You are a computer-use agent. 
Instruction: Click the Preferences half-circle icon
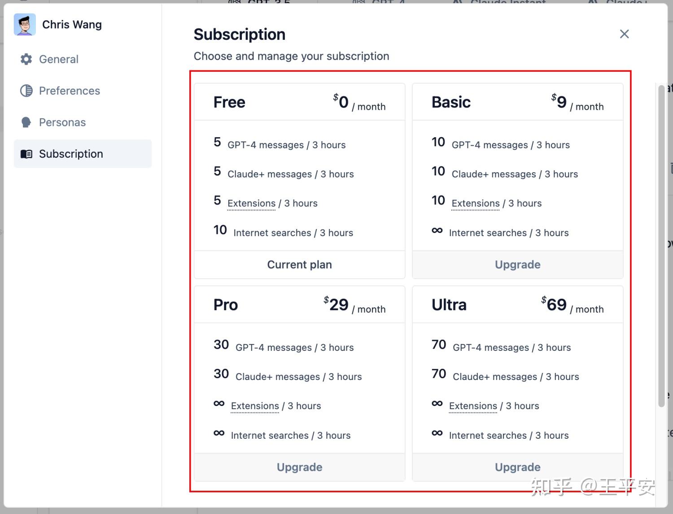pos(26,91)
